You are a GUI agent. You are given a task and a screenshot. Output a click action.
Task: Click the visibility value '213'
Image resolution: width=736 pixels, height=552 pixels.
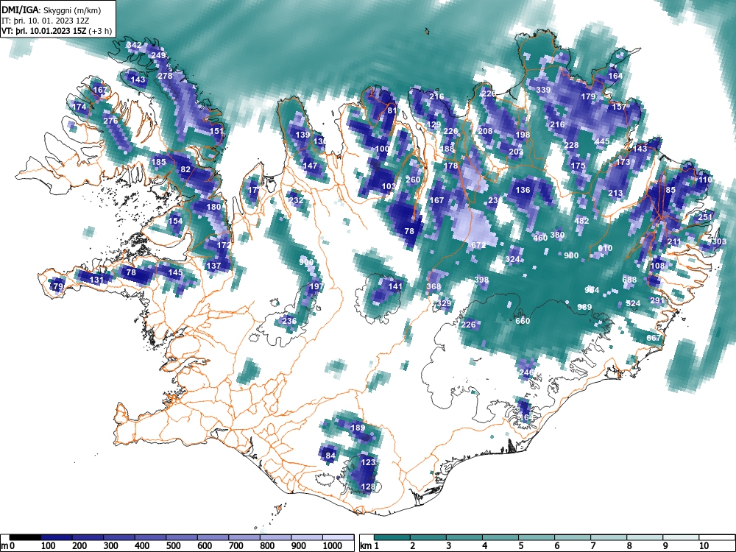615,193
